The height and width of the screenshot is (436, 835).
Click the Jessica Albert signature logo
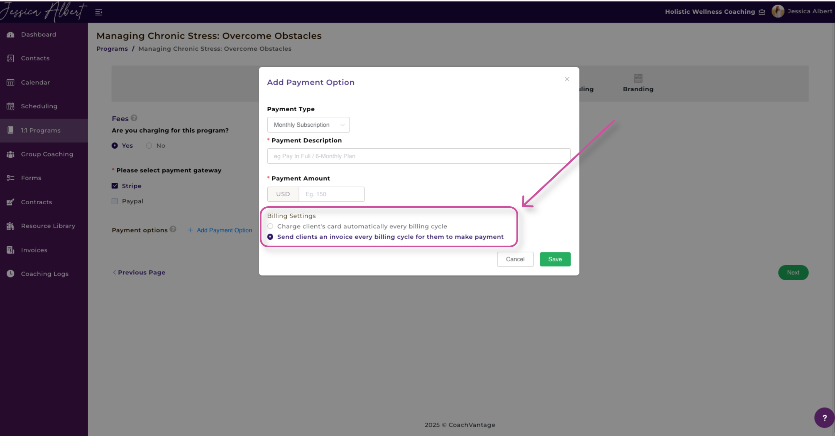(44, 12)
